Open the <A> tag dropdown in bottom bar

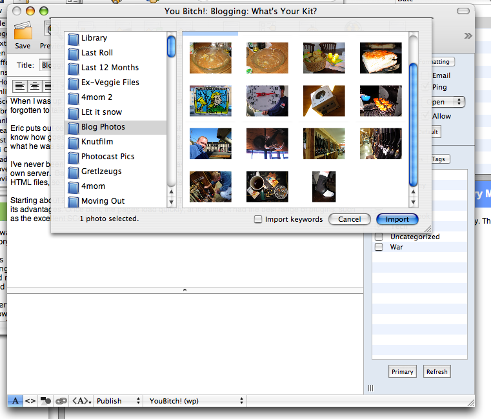[x=81, y=401]
